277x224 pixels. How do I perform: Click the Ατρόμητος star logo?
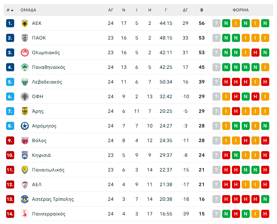[24, 126]
